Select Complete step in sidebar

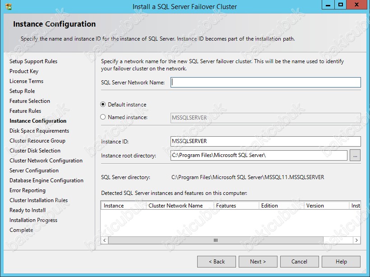pyautogui.click(x=21, y=230)
